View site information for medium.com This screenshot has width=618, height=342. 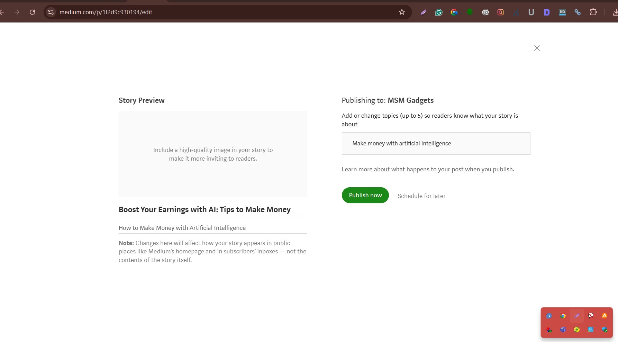[x=51, y=12]
